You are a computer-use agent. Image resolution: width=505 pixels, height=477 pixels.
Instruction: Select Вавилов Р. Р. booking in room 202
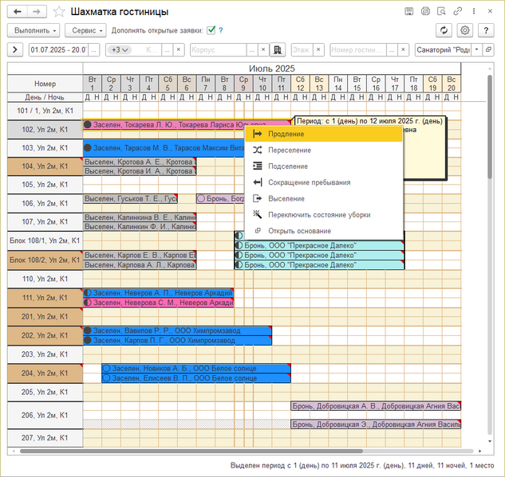(x=177, y=330)
